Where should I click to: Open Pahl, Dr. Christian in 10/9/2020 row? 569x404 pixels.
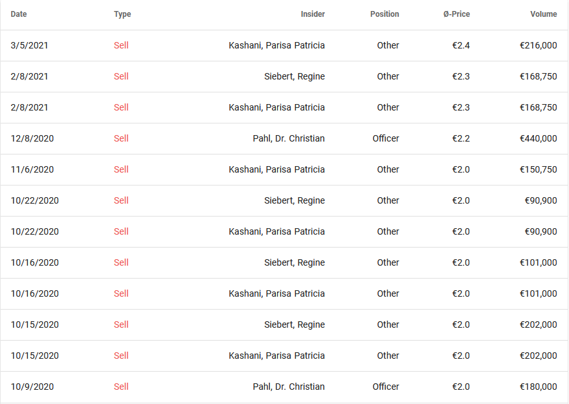[289, 387]
